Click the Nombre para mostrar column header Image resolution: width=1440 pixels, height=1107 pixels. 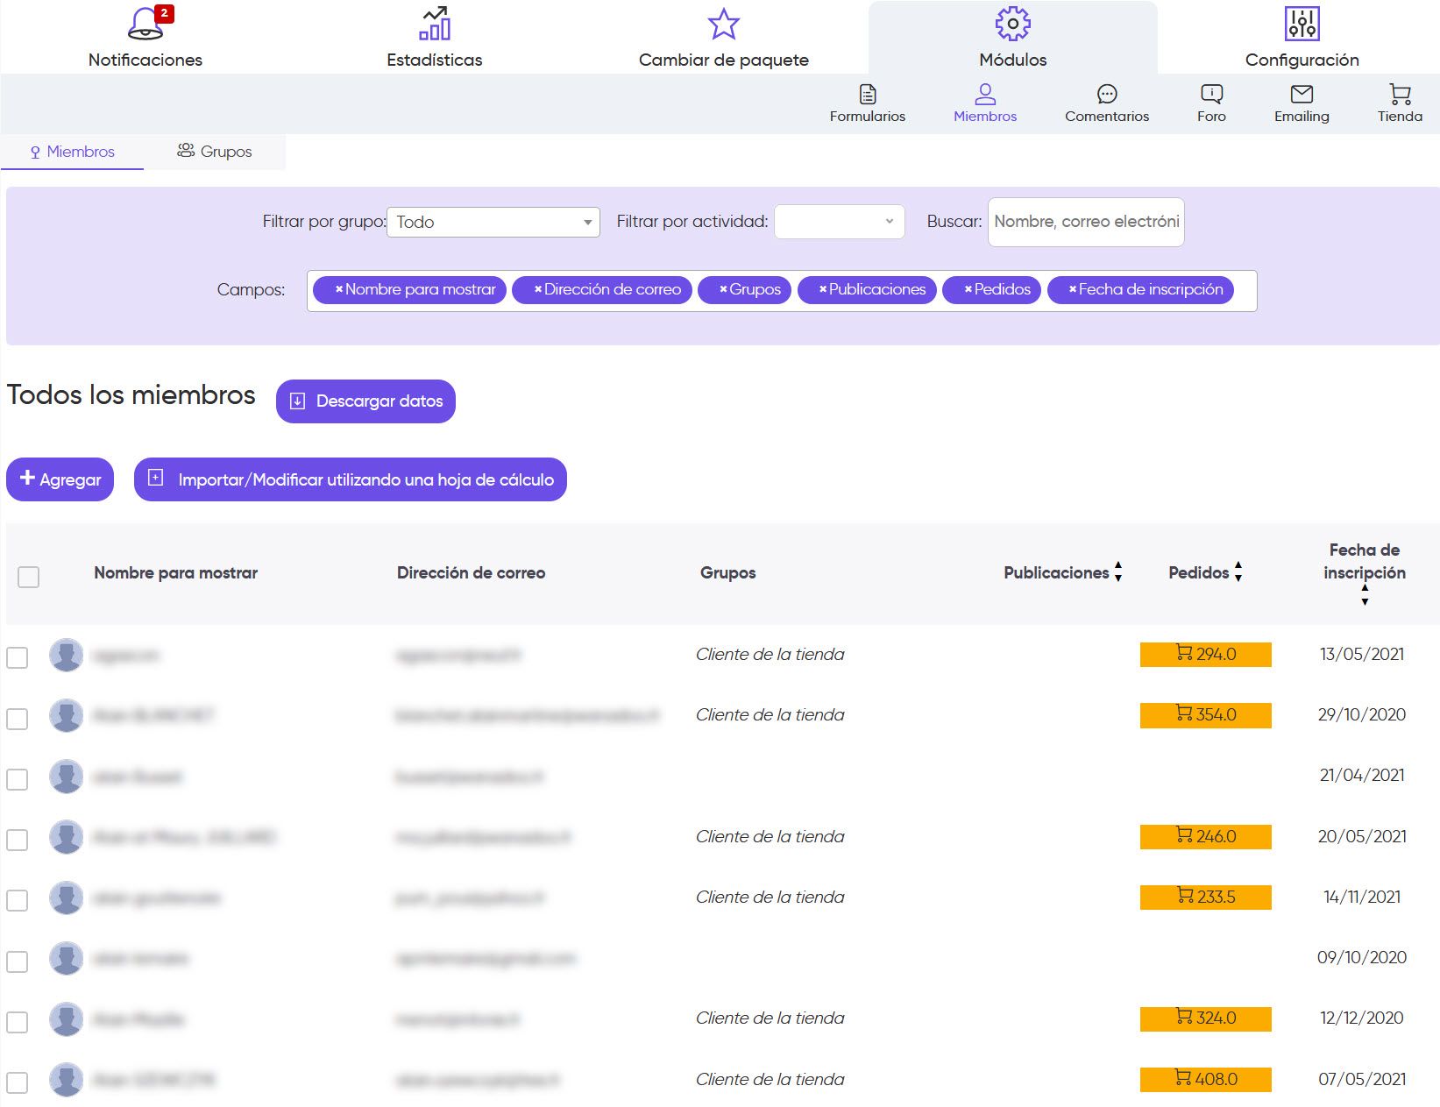pyautogui.click(x=175, y=573)
